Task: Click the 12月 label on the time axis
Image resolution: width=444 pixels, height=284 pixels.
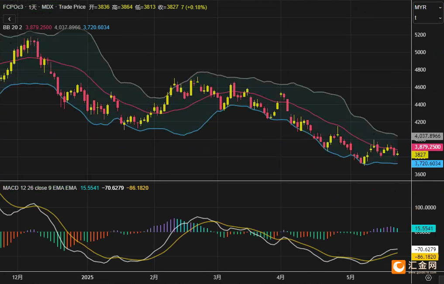Action: point(17,277)
